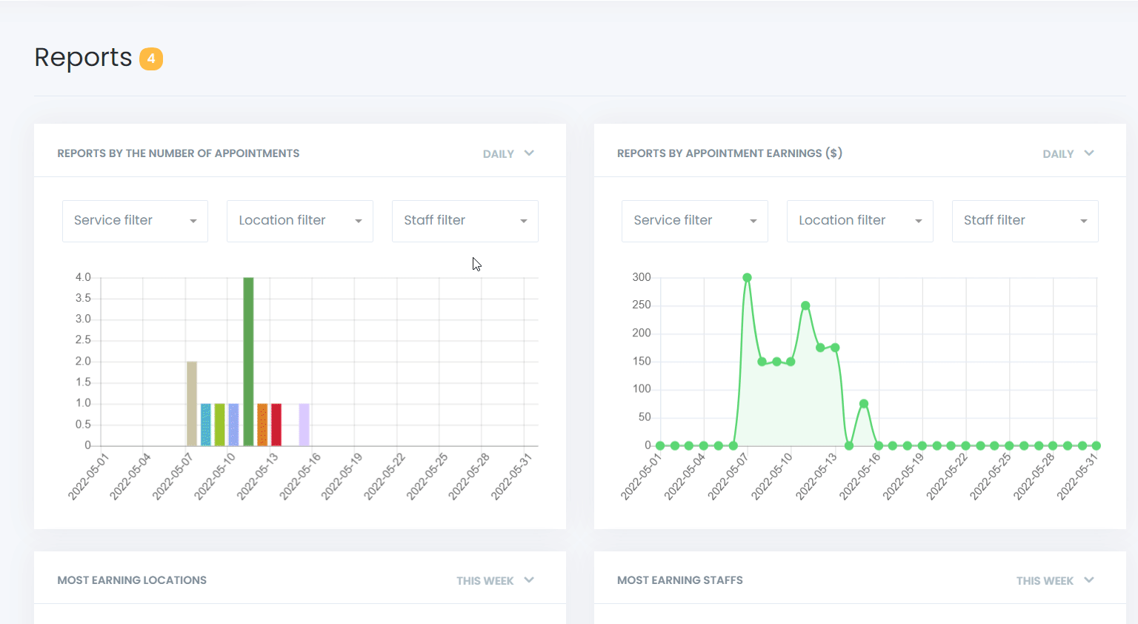1138x624 pixels.
Task: Change the appointments report DAILY interval
Action: click(498, 153)
